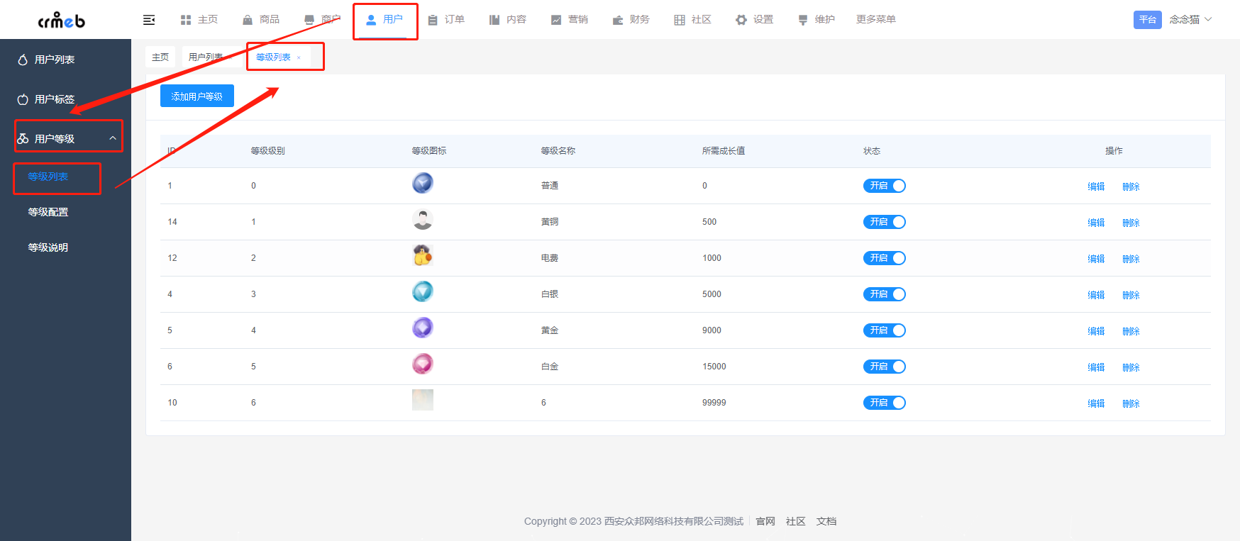
Task: Switch to the 用户列表 page tab
Action: point(206,57)
